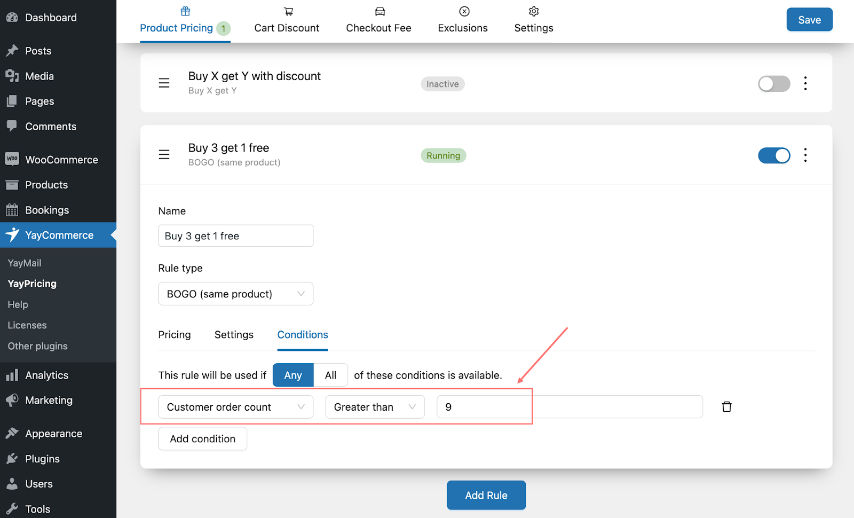
Task: Click the Comments speech bubble icon
Action: coord(12,126)
